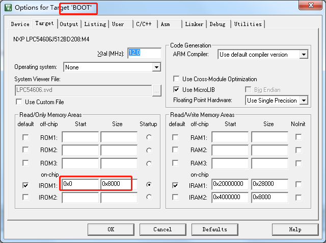
Task: Toggle Use MicroLIB checkbox
Action: pos(176,90)
